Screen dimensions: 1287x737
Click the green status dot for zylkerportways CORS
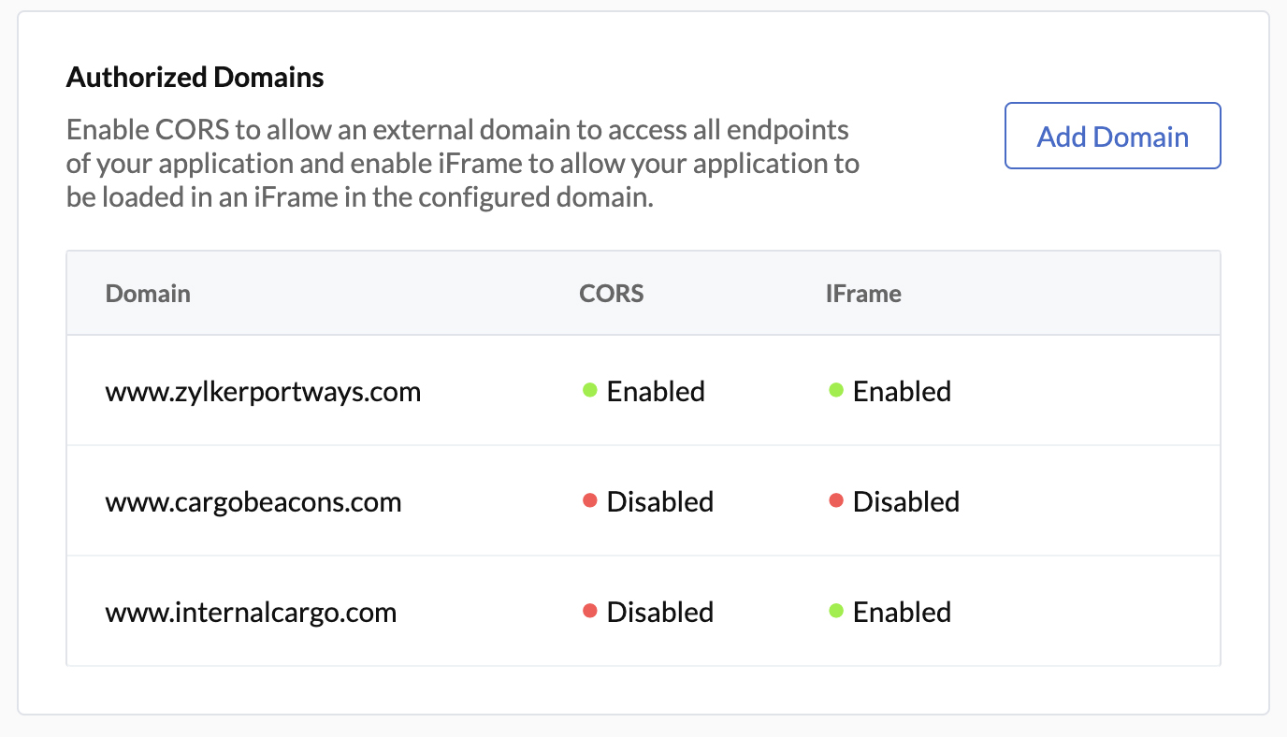coord(589,391)
